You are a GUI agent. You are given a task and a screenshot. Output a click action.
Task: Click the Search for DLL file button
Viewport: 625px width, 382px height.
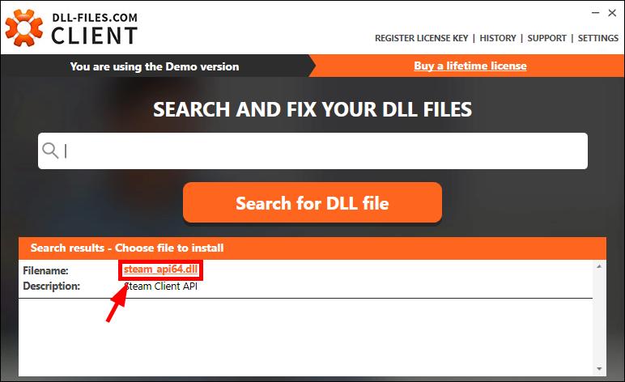(312, 203)
